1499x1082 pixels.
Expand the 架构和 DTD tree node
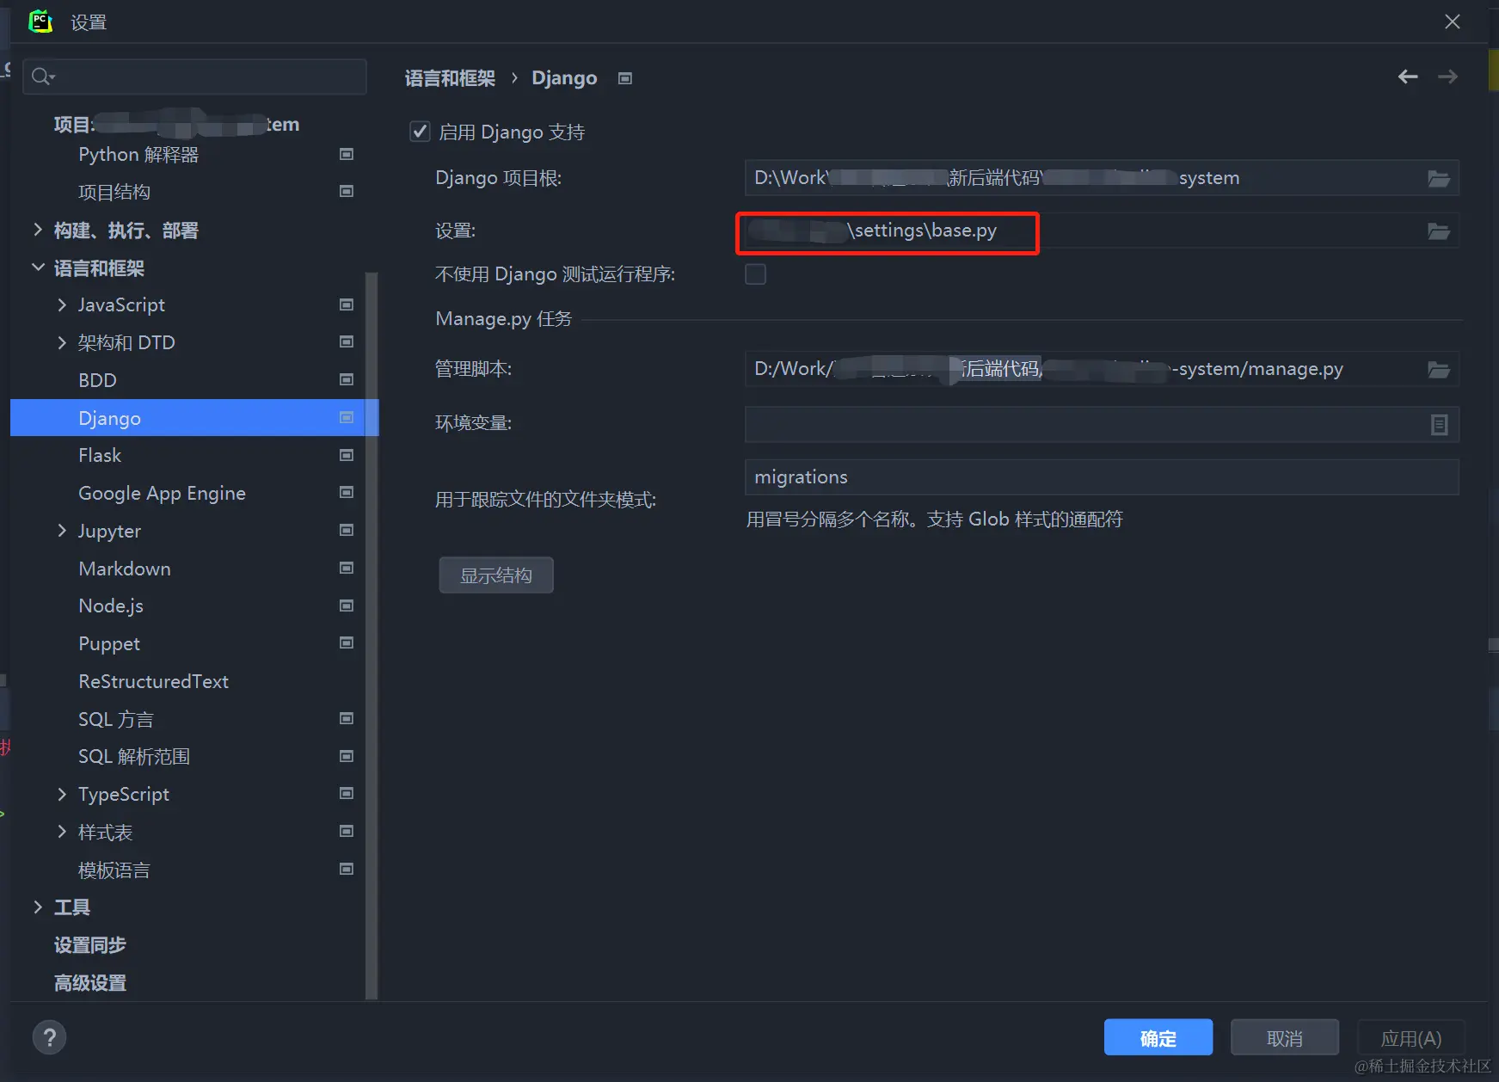point(62,342)
